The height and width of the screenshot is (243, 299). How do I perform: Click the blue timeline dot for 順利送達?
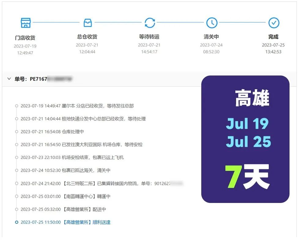[16, 222]
